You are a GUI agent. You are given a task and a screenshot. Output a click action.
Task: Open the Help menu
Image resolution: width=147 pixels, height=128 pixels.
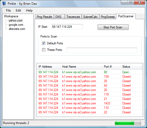[29, 10]
